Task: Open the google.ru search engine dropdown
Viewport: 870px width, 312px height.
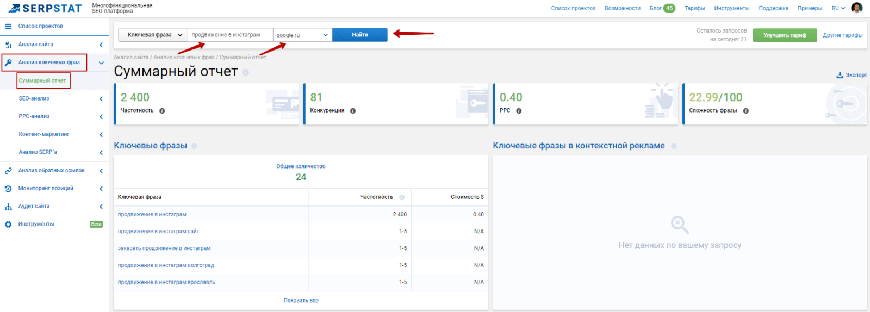Action: (x=302, y=35)
